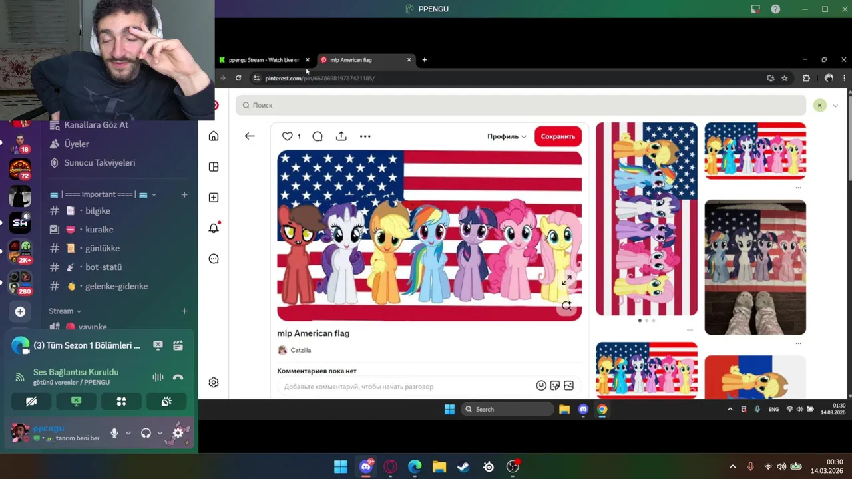This screenshot has width=852, height=479.
Task: Disconnect from Discord voice channel
Action: [x=178, y=377]
